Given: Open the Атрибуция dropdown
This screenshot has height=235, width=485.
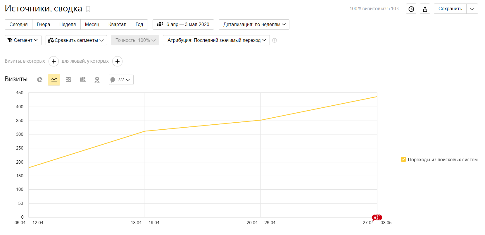Looking at the screenshot, I should pyautogui.click(x=216, y=40).
